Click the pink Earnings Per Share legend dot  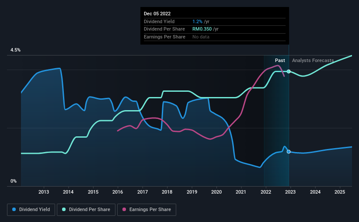[124, 209]
